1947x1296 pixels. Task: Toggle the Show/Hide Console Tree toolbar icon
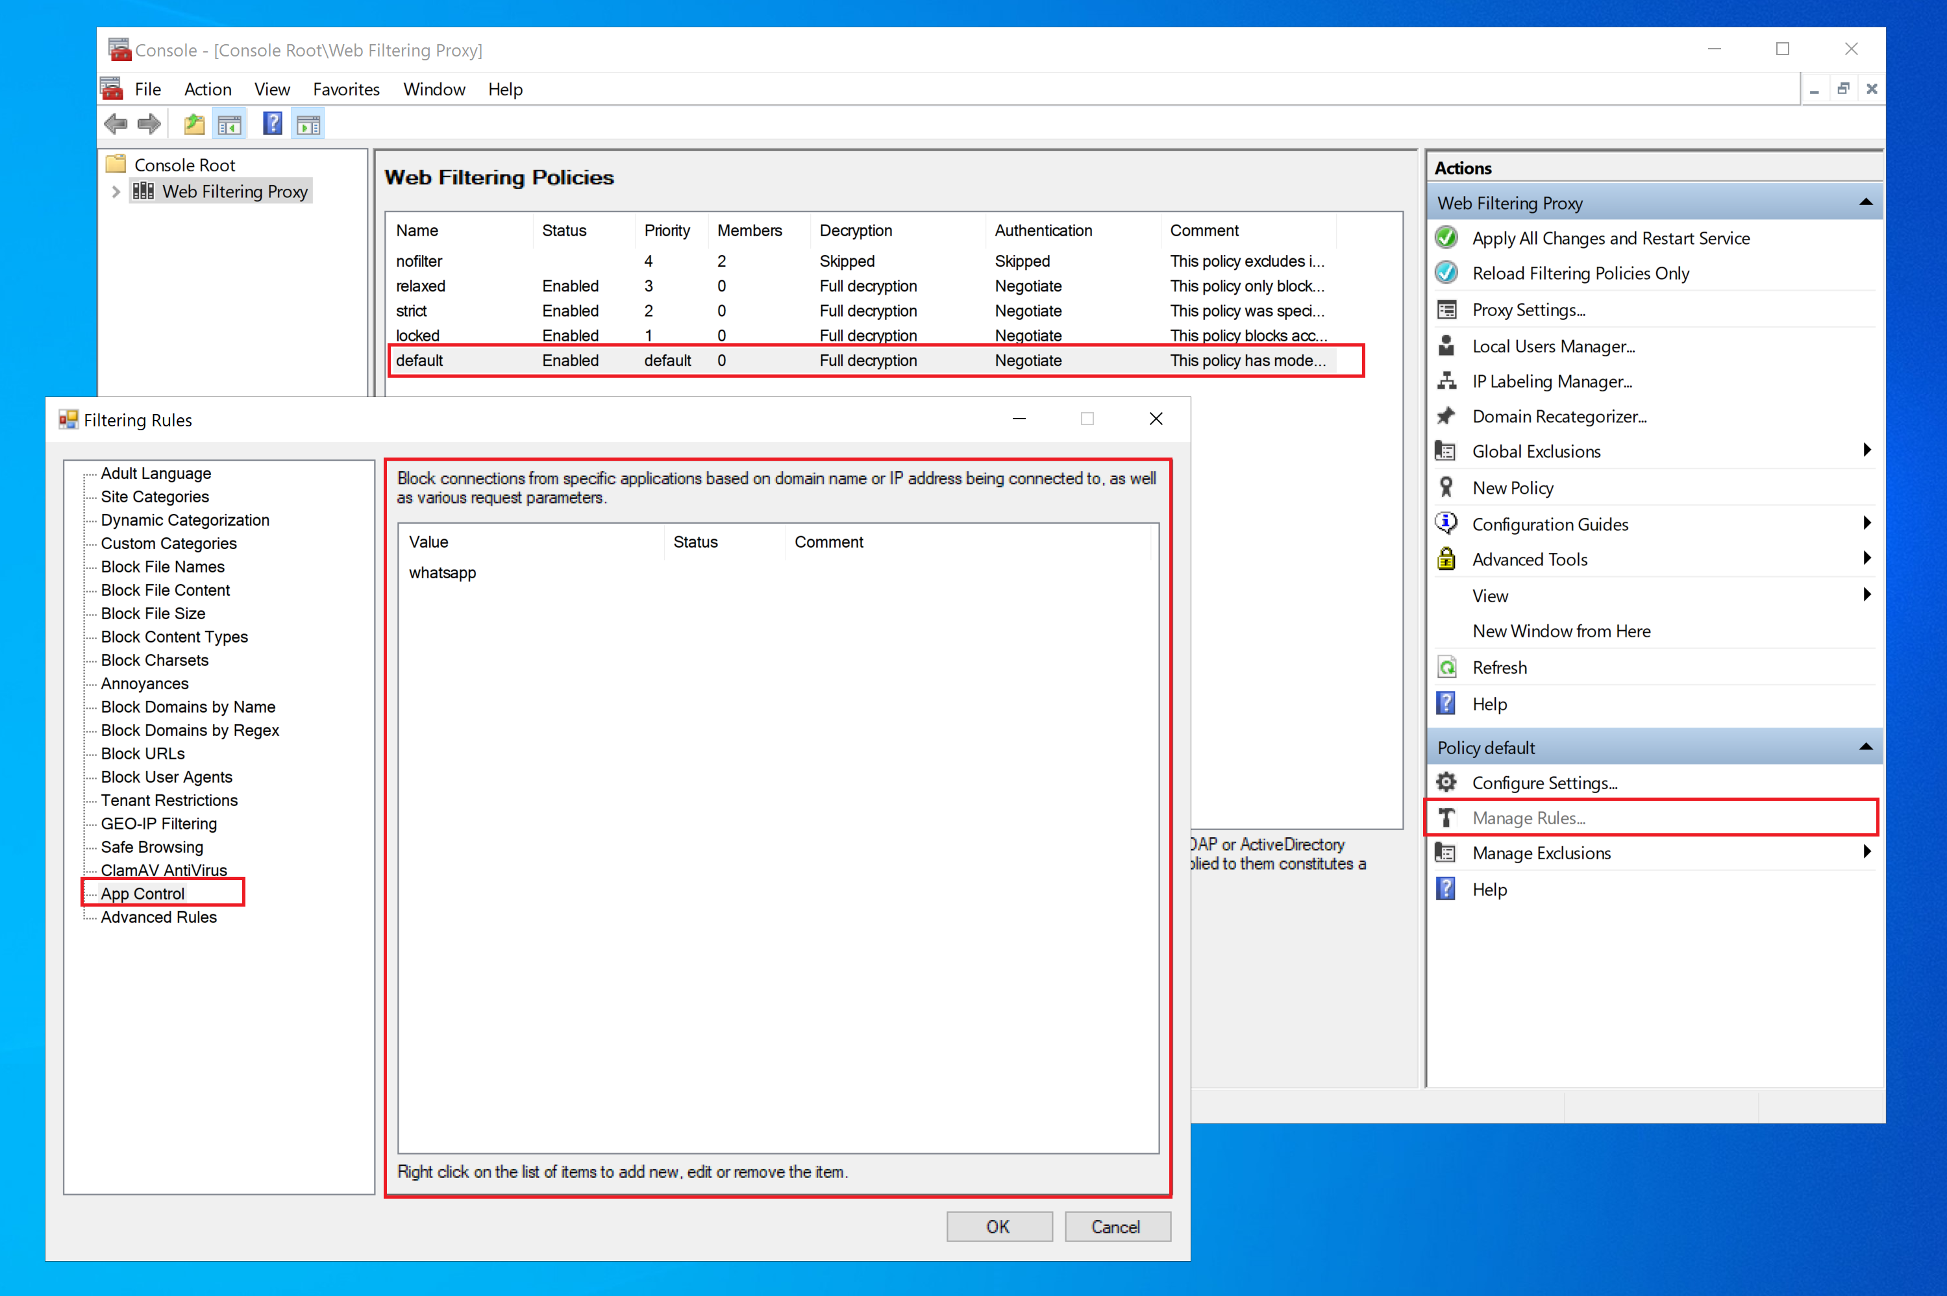point(229,125)
